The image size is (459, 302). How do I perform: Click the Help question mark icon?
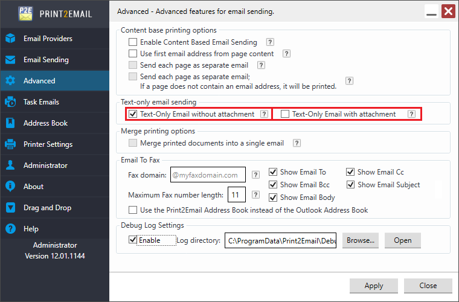pos(10,228)
